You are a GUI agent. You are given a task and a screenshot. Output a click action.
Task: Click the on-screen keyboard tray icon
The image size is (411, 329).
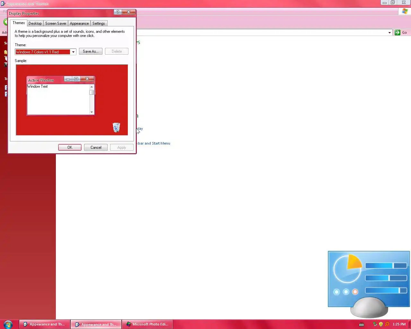pyautogui.click(x=362, y=324)
